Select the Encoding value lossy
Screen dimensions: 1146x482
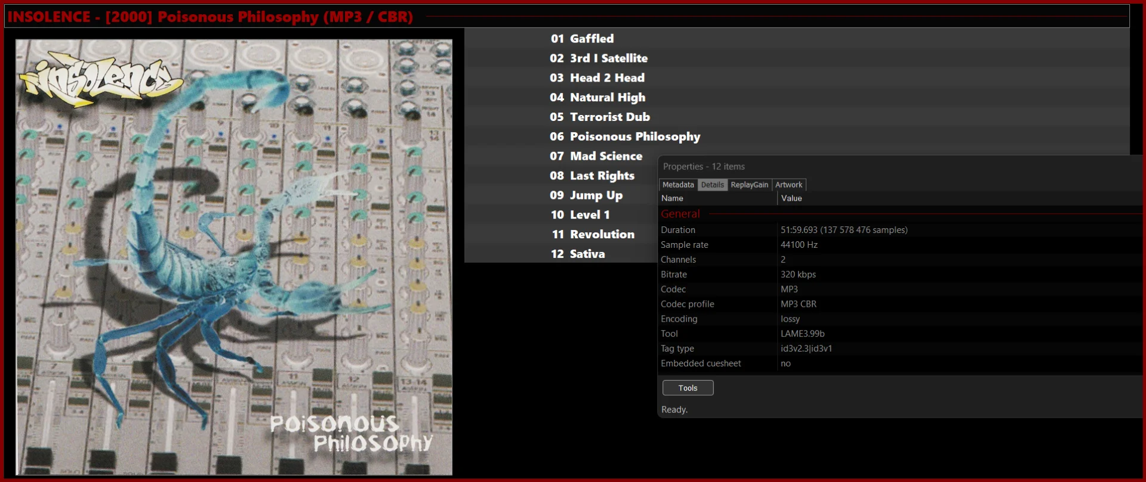click(790, 319)
